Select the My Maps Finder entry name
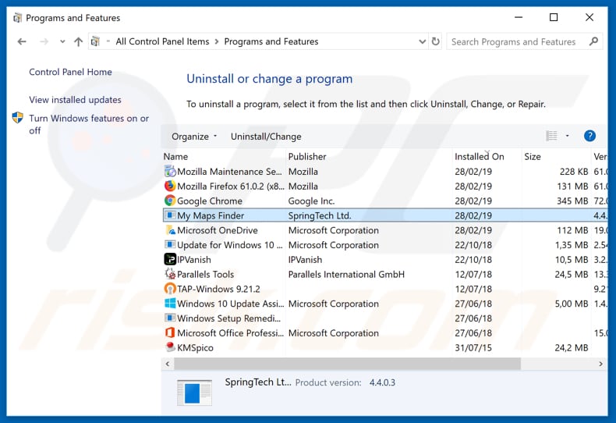 [x=211, y=215]
